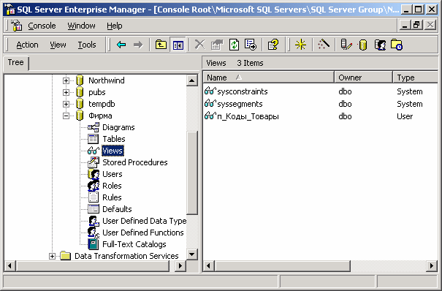Click the New yellow star icon
The image size is (442, 291).
[300, 45]
